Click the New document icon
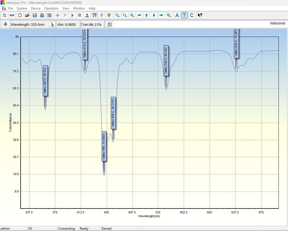Image resolution: width=288 pixels, height=231 pixels. tap(20, 15)
